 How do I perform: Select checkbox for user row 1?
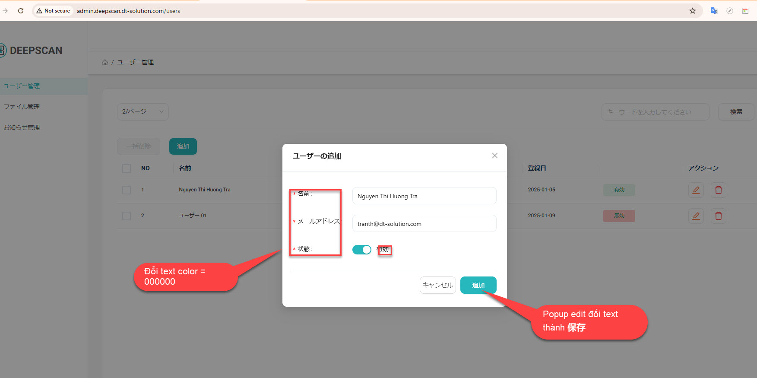pyautogui.click(x=127, y=190)
